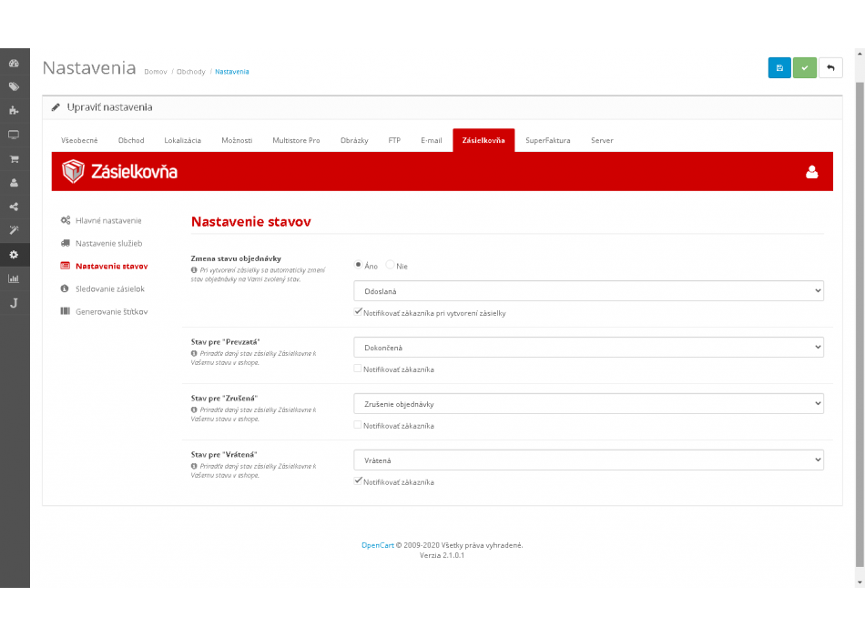Screen dimensions: 865x637
Task: Open Sledovanie zásielok menu item
Action: click(x=103, y=289)
